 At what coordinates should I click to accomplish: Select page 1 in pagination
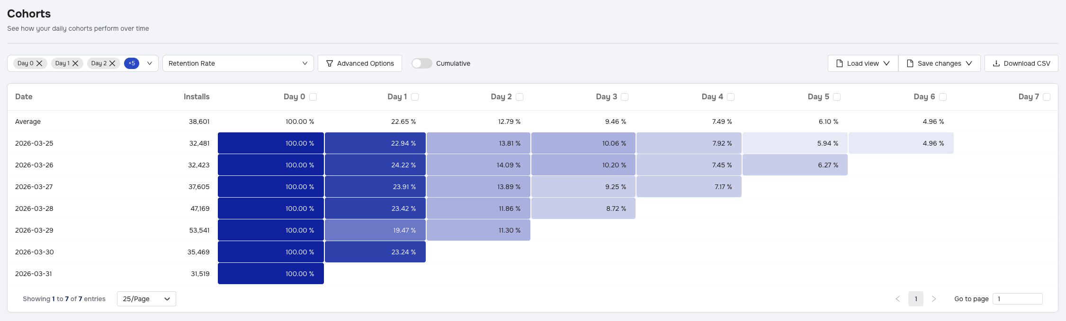point(915,299)
